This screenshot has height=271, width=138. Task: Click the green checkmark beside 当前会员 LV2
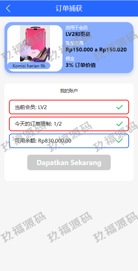pyautogui.click(x=119, y=107)
